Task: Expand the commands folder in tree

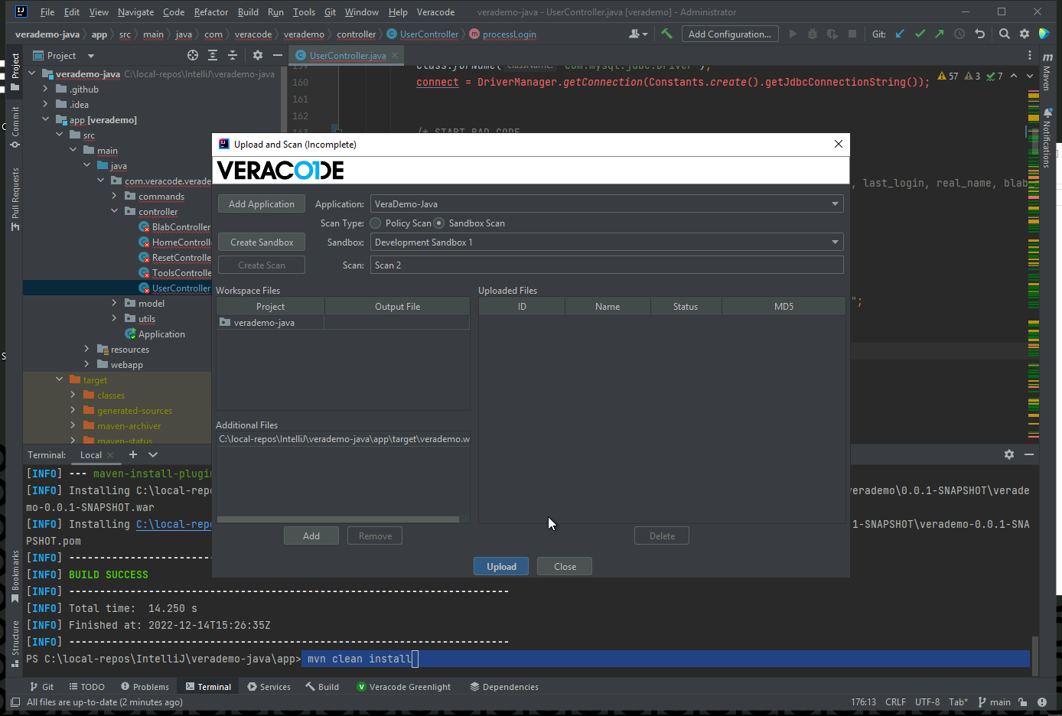Action: click(x=115, y=197)
